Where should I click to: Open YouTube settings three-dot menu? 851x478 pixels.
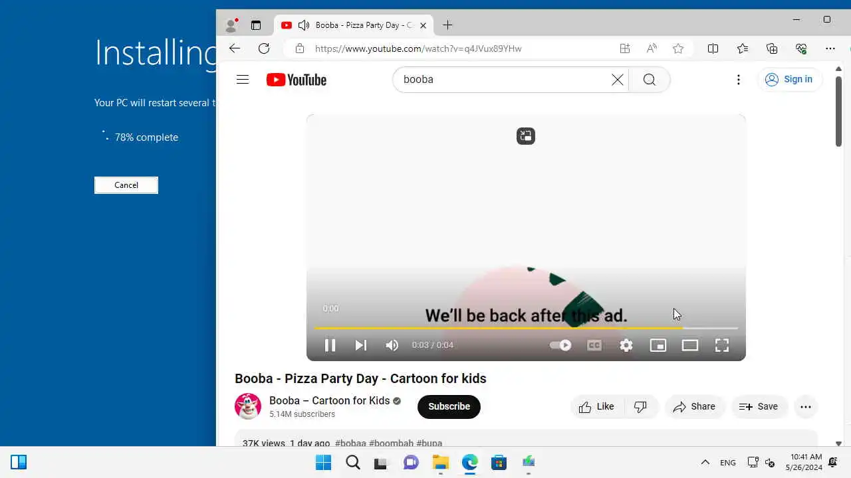point(739,80)
